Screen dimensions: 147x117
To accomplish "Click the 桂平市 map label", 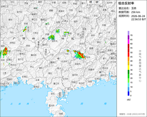I will (55, 41).
